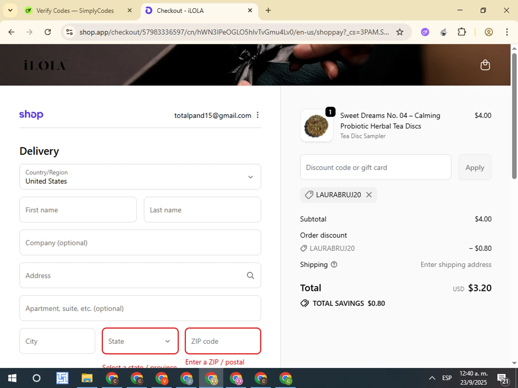518x388 pixels.
Task: Click the taskbar clock and date
Action: click(473, 378)
